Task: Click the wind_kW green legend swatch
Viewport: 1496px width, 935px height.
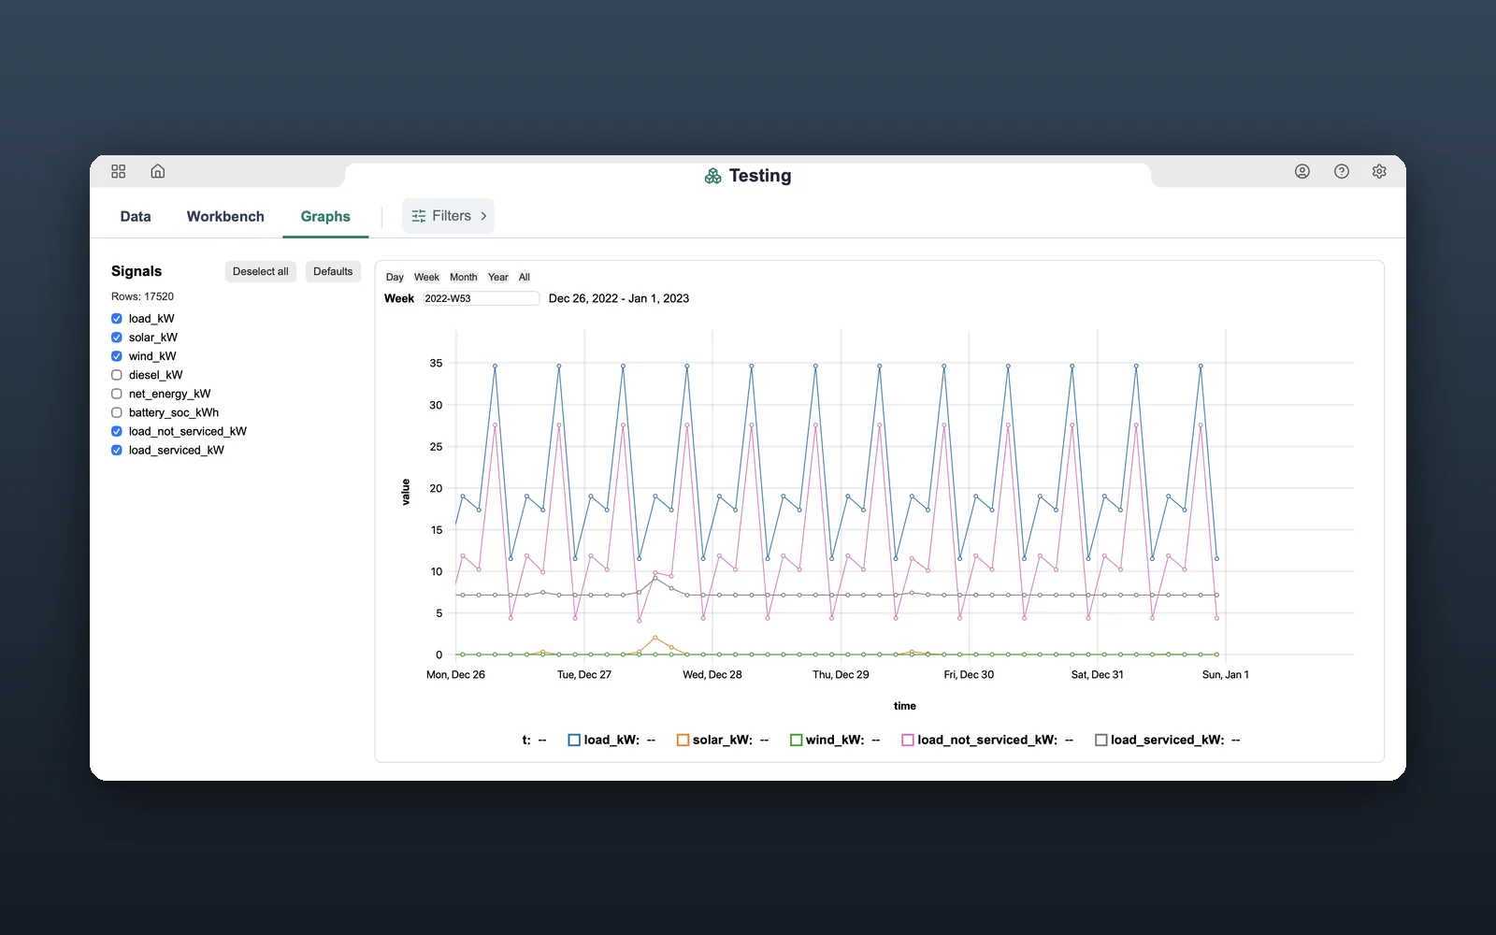Action: (796, 740)
